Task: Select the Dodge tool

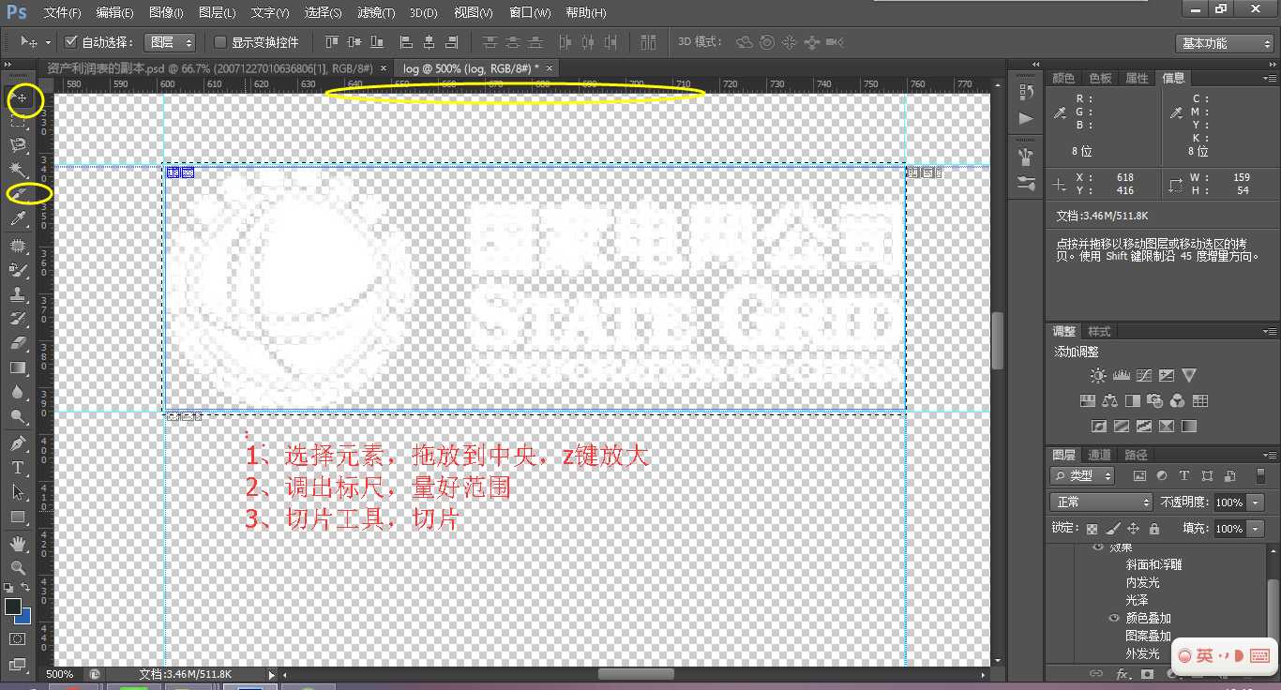Action: (19, 417)
